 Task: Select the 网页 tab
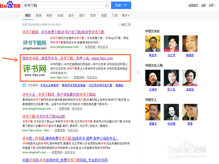pos(28,15)
